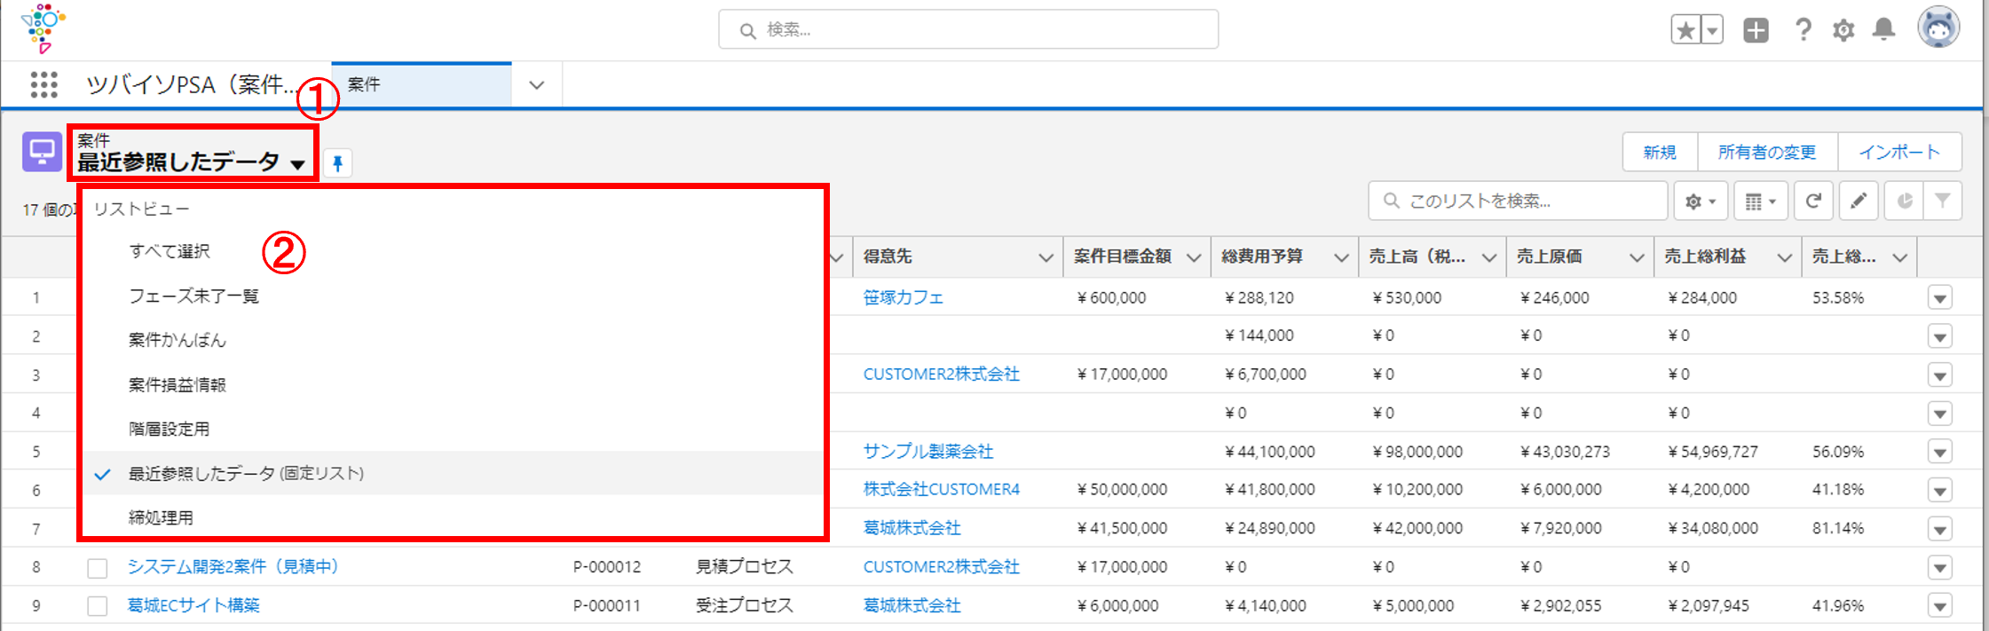Viewport: 1989px width, 631px height.
Task: Open 総費用予算 column header chevron
Action: [x=1341, y=257]
